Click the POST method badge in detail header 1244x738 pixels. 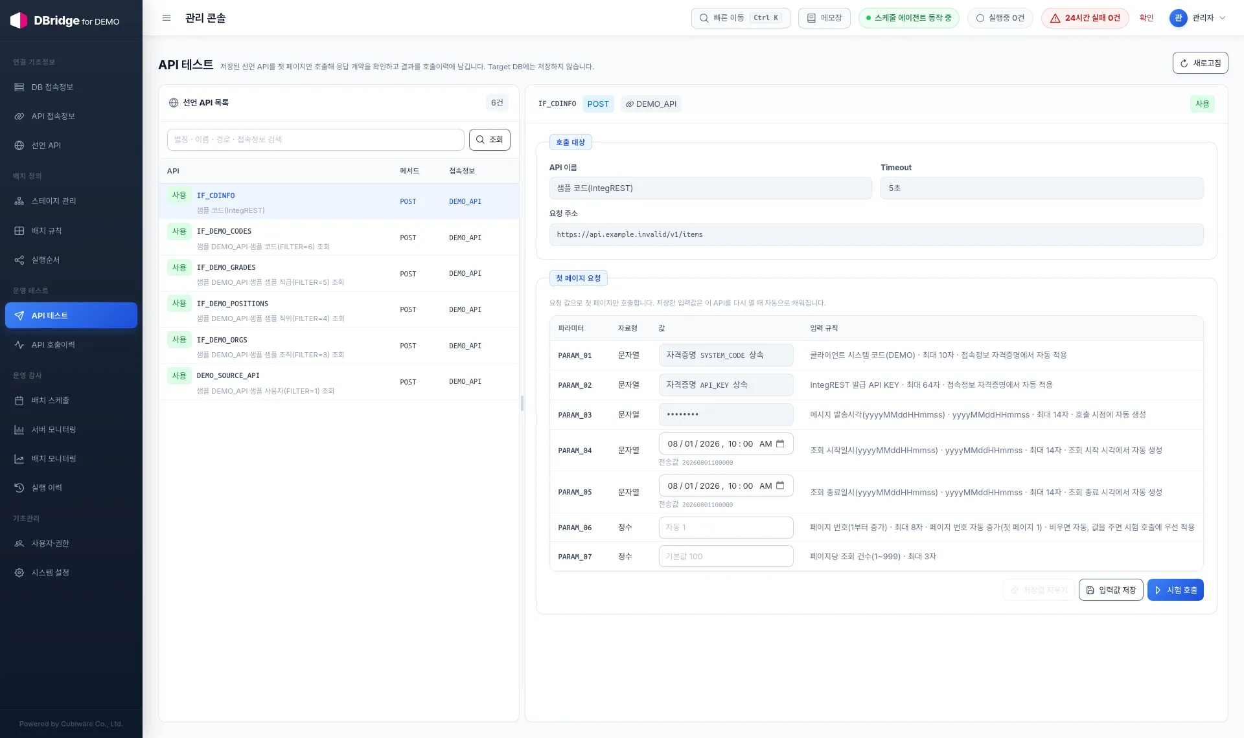coord(598,104)
